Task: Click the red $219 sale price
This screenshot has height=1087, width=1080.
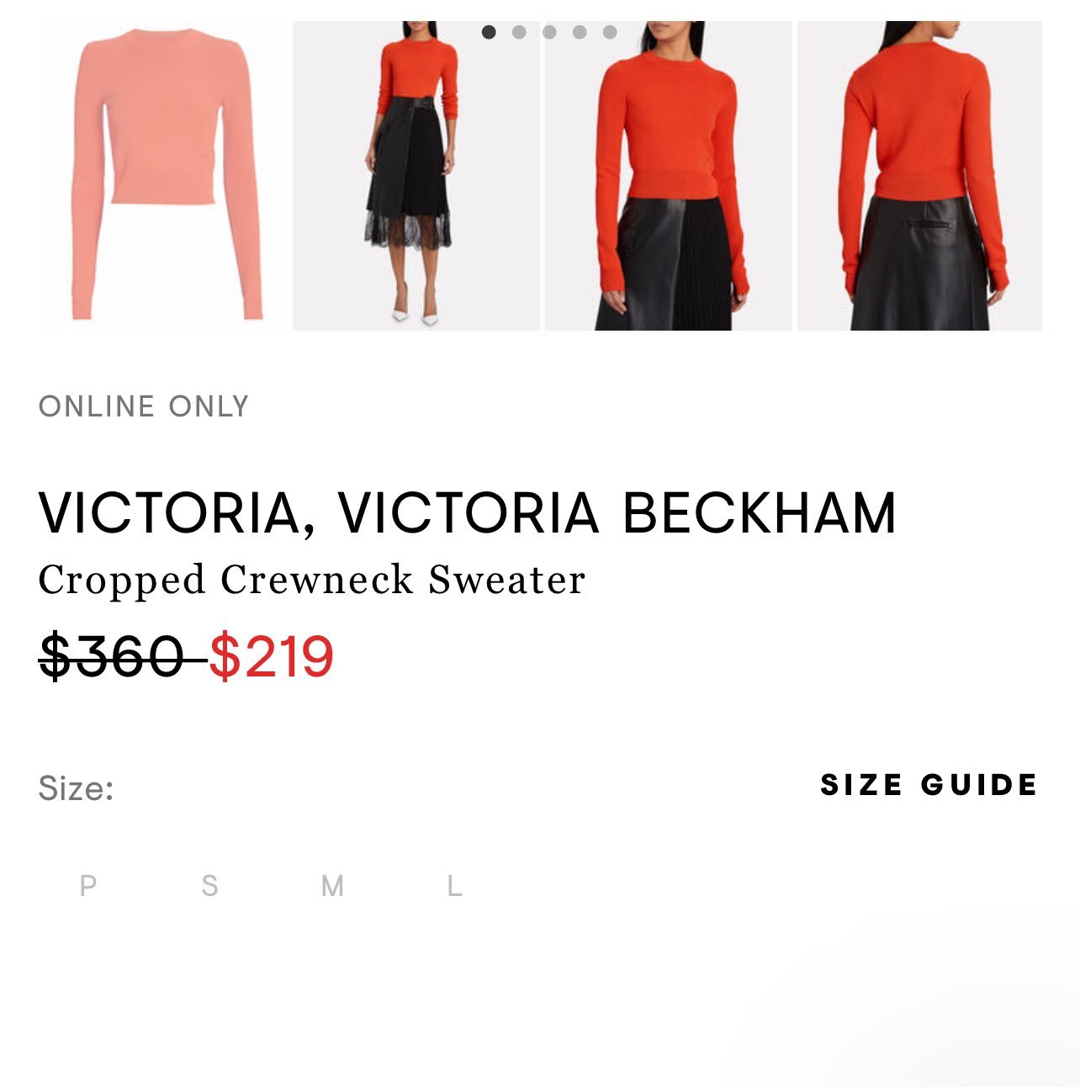Action: point(272,657)
